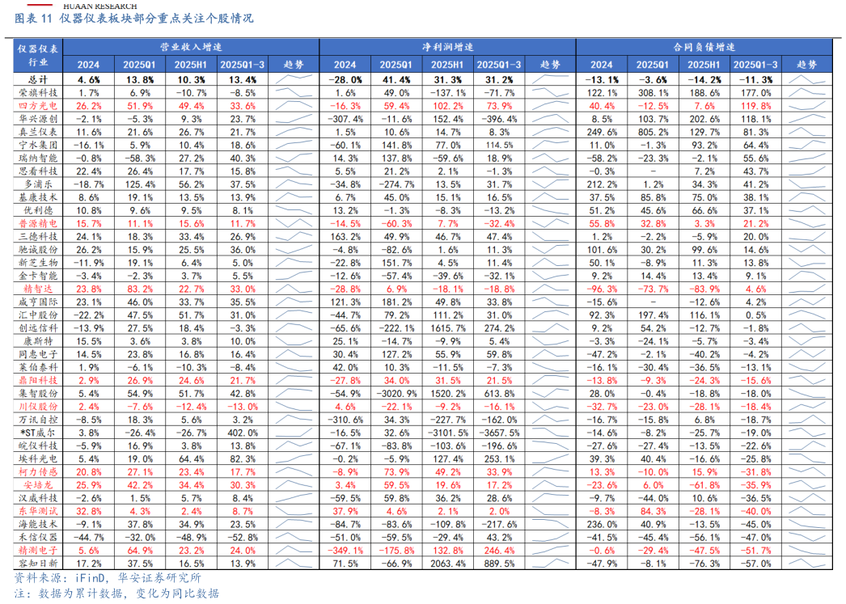Select the '宁水集团' row label
Viewport: 846px width, 604px height.
[38, 145]
